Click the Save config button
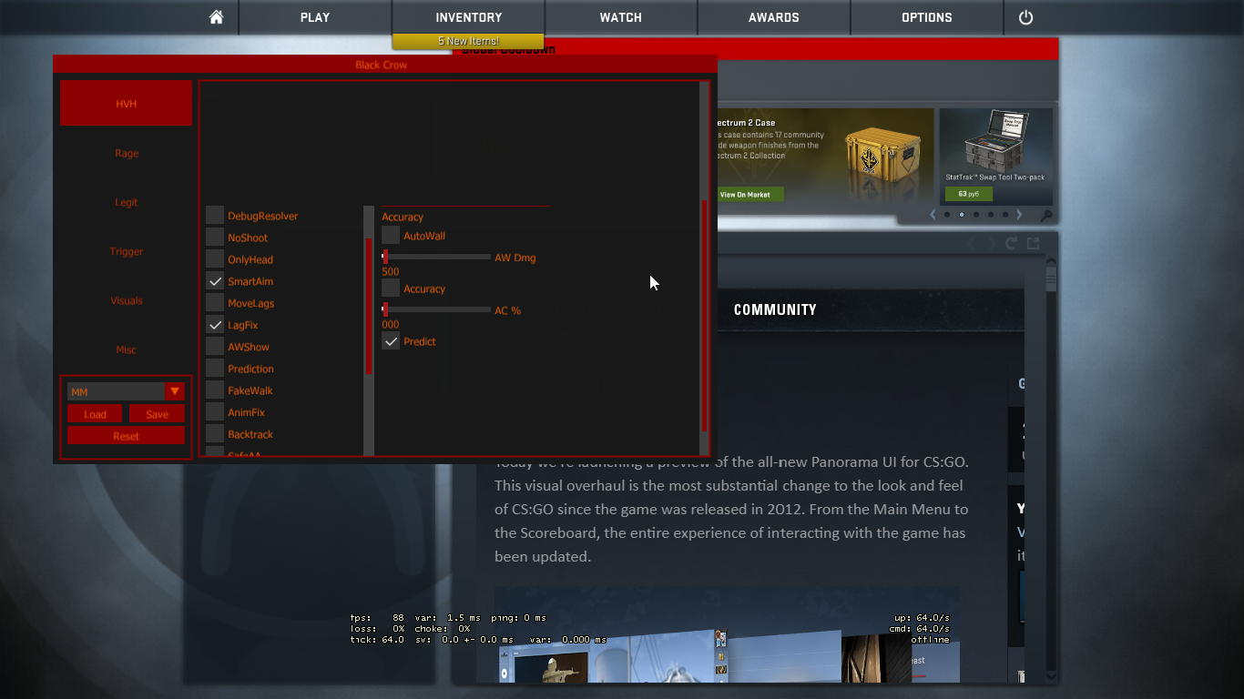1244x699 pixels. [x=157, y=414]
